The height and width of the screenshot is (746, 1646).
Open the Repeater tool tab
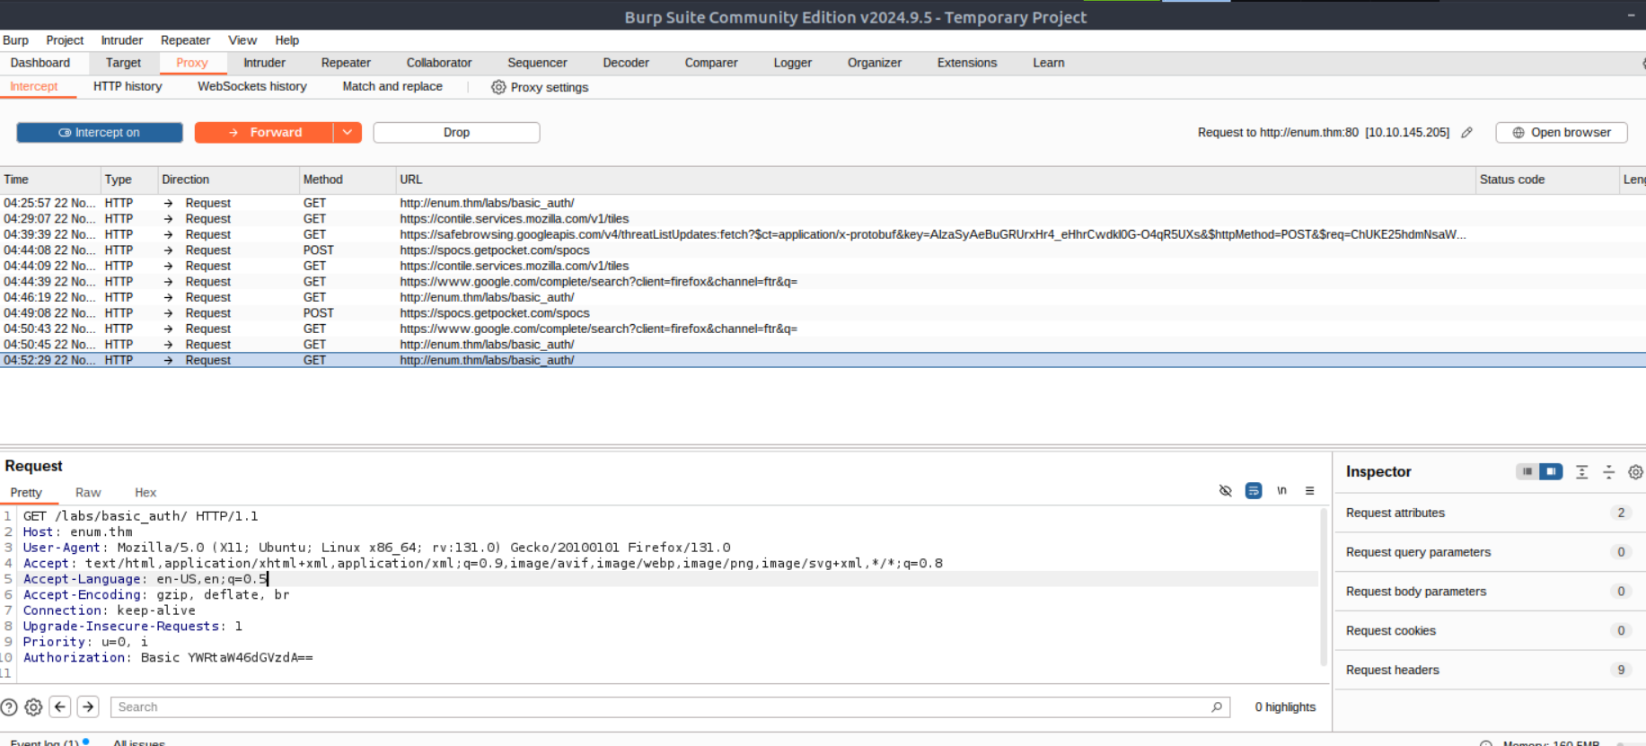[346, 63]
